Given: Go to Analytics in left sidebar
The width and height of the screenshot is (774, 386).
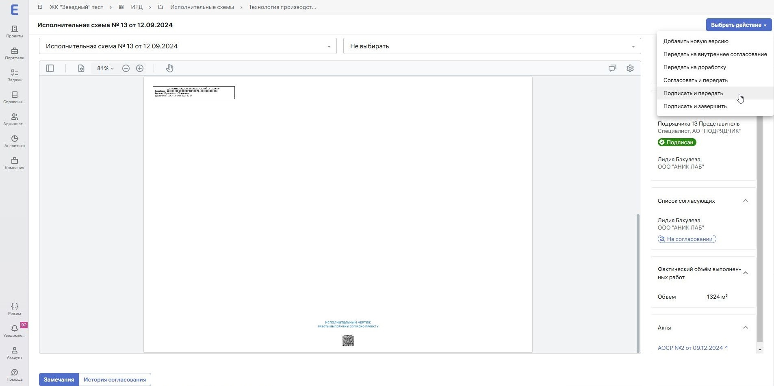Looking at the screenshot, I should pos(15,141).
